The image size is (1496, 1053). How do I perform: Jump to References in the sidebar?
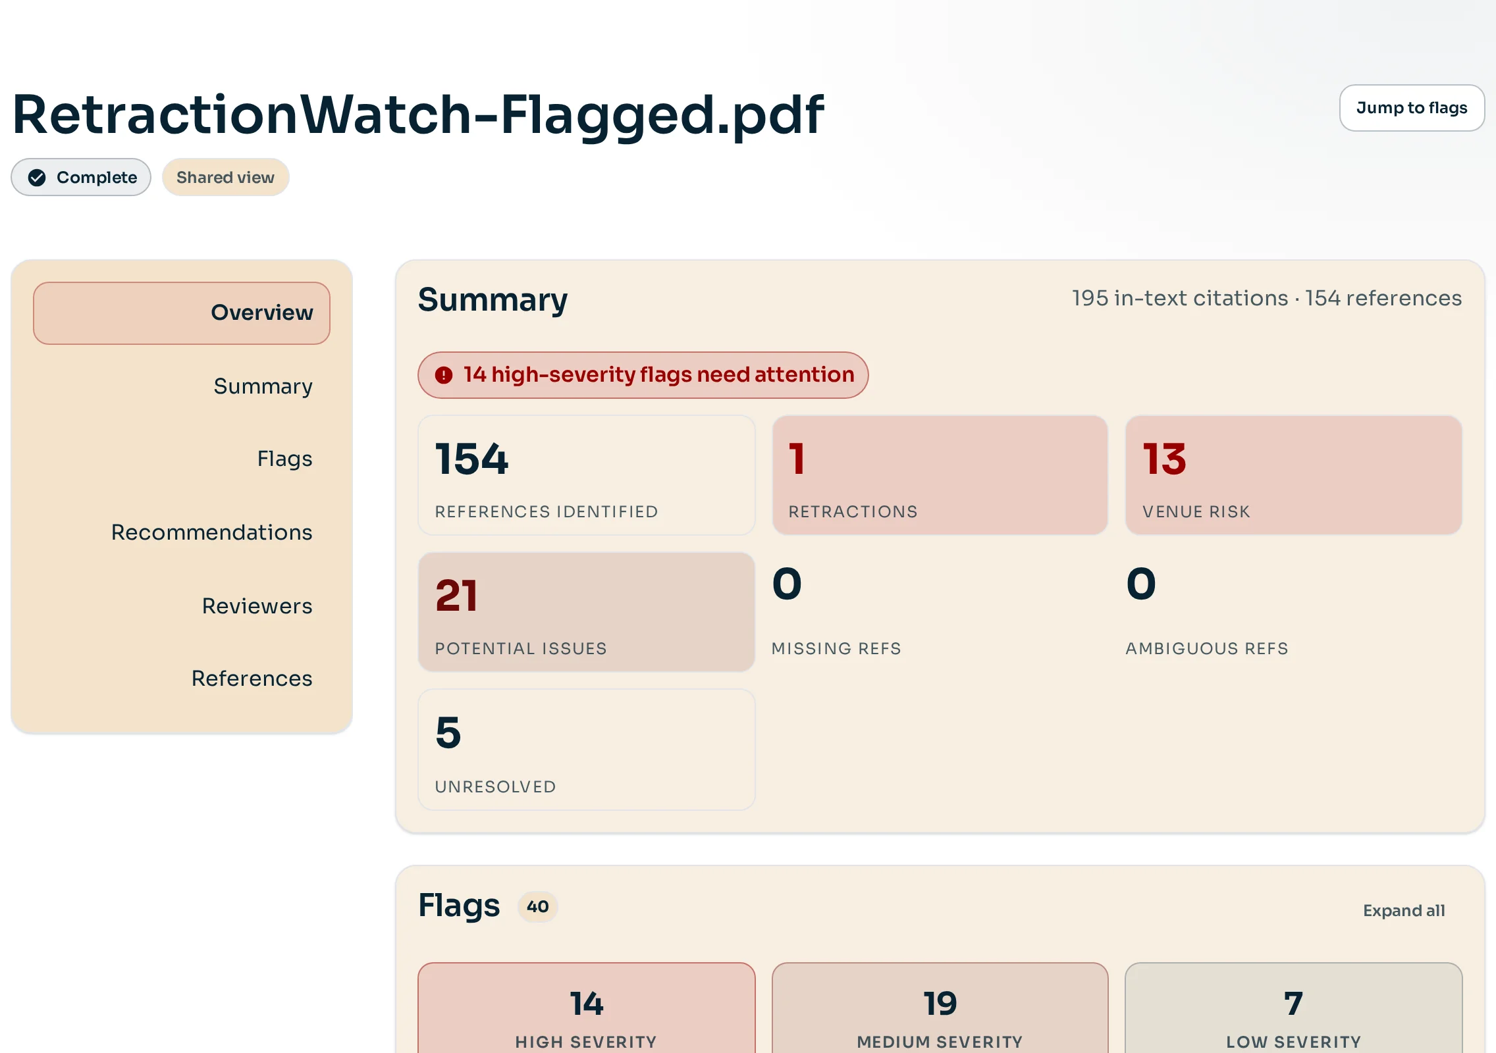[252, 678]
